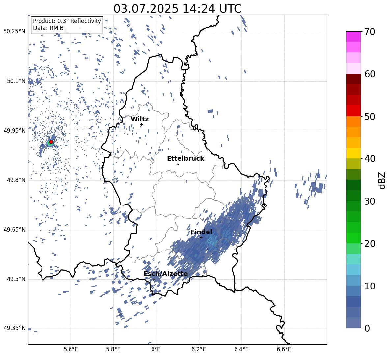Viewport: 390px width, 356px height.
Task: Click the 5.8°E longitude label
Action: pyautogui.click(x=113, y=349)
